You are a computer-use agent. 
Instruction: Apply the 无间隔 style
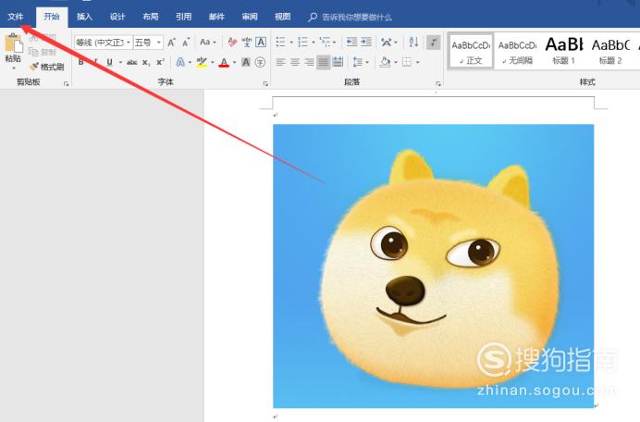pos(517,52)
